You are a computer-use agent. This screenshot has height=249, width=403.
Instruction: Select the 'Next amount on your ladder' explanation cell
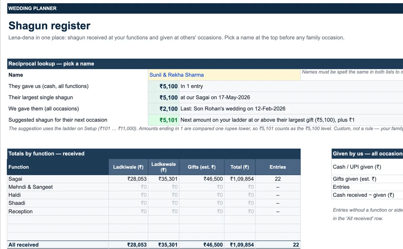click(291, 120)
